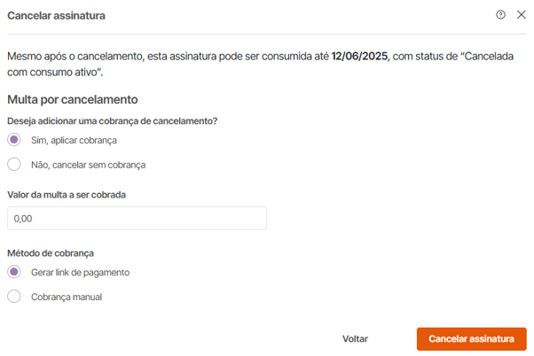534x356 pixels.
Task: Close the Cancelar assinatura dialog with X
Action: coord(521,15)
